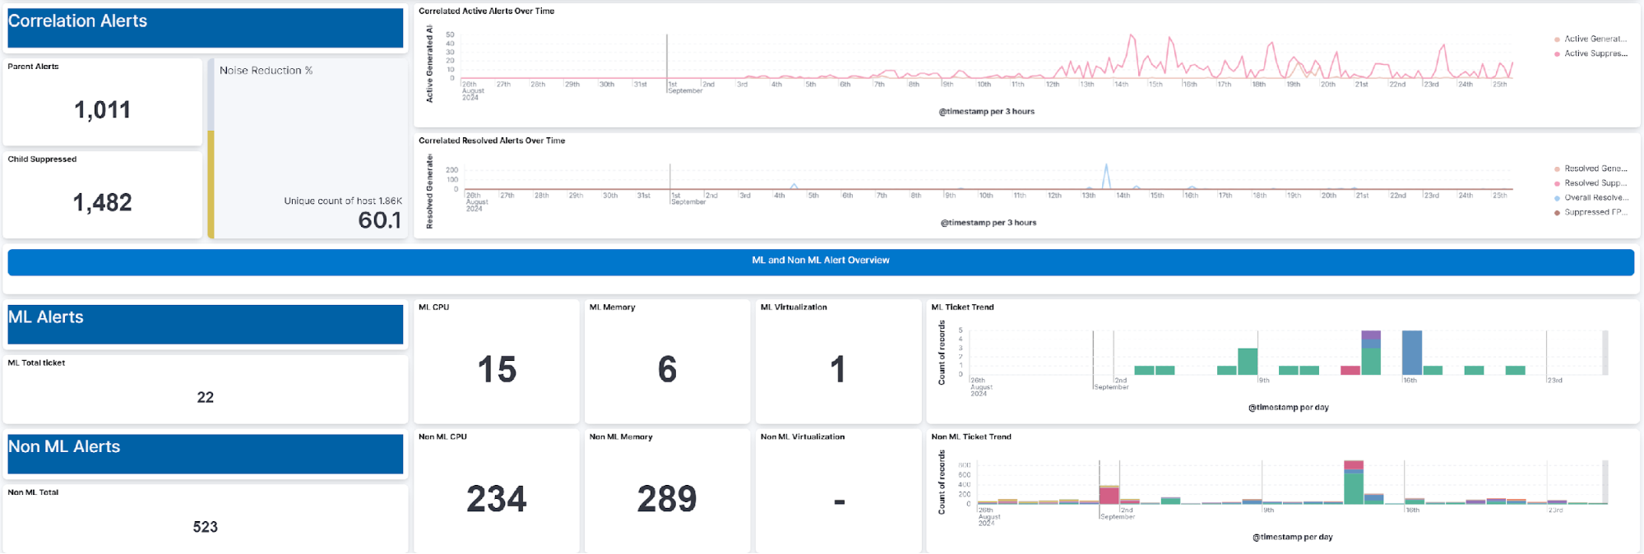
Task: Click @timestamp per day under Non ML Ticket Trend
Action: (1293, 538)
